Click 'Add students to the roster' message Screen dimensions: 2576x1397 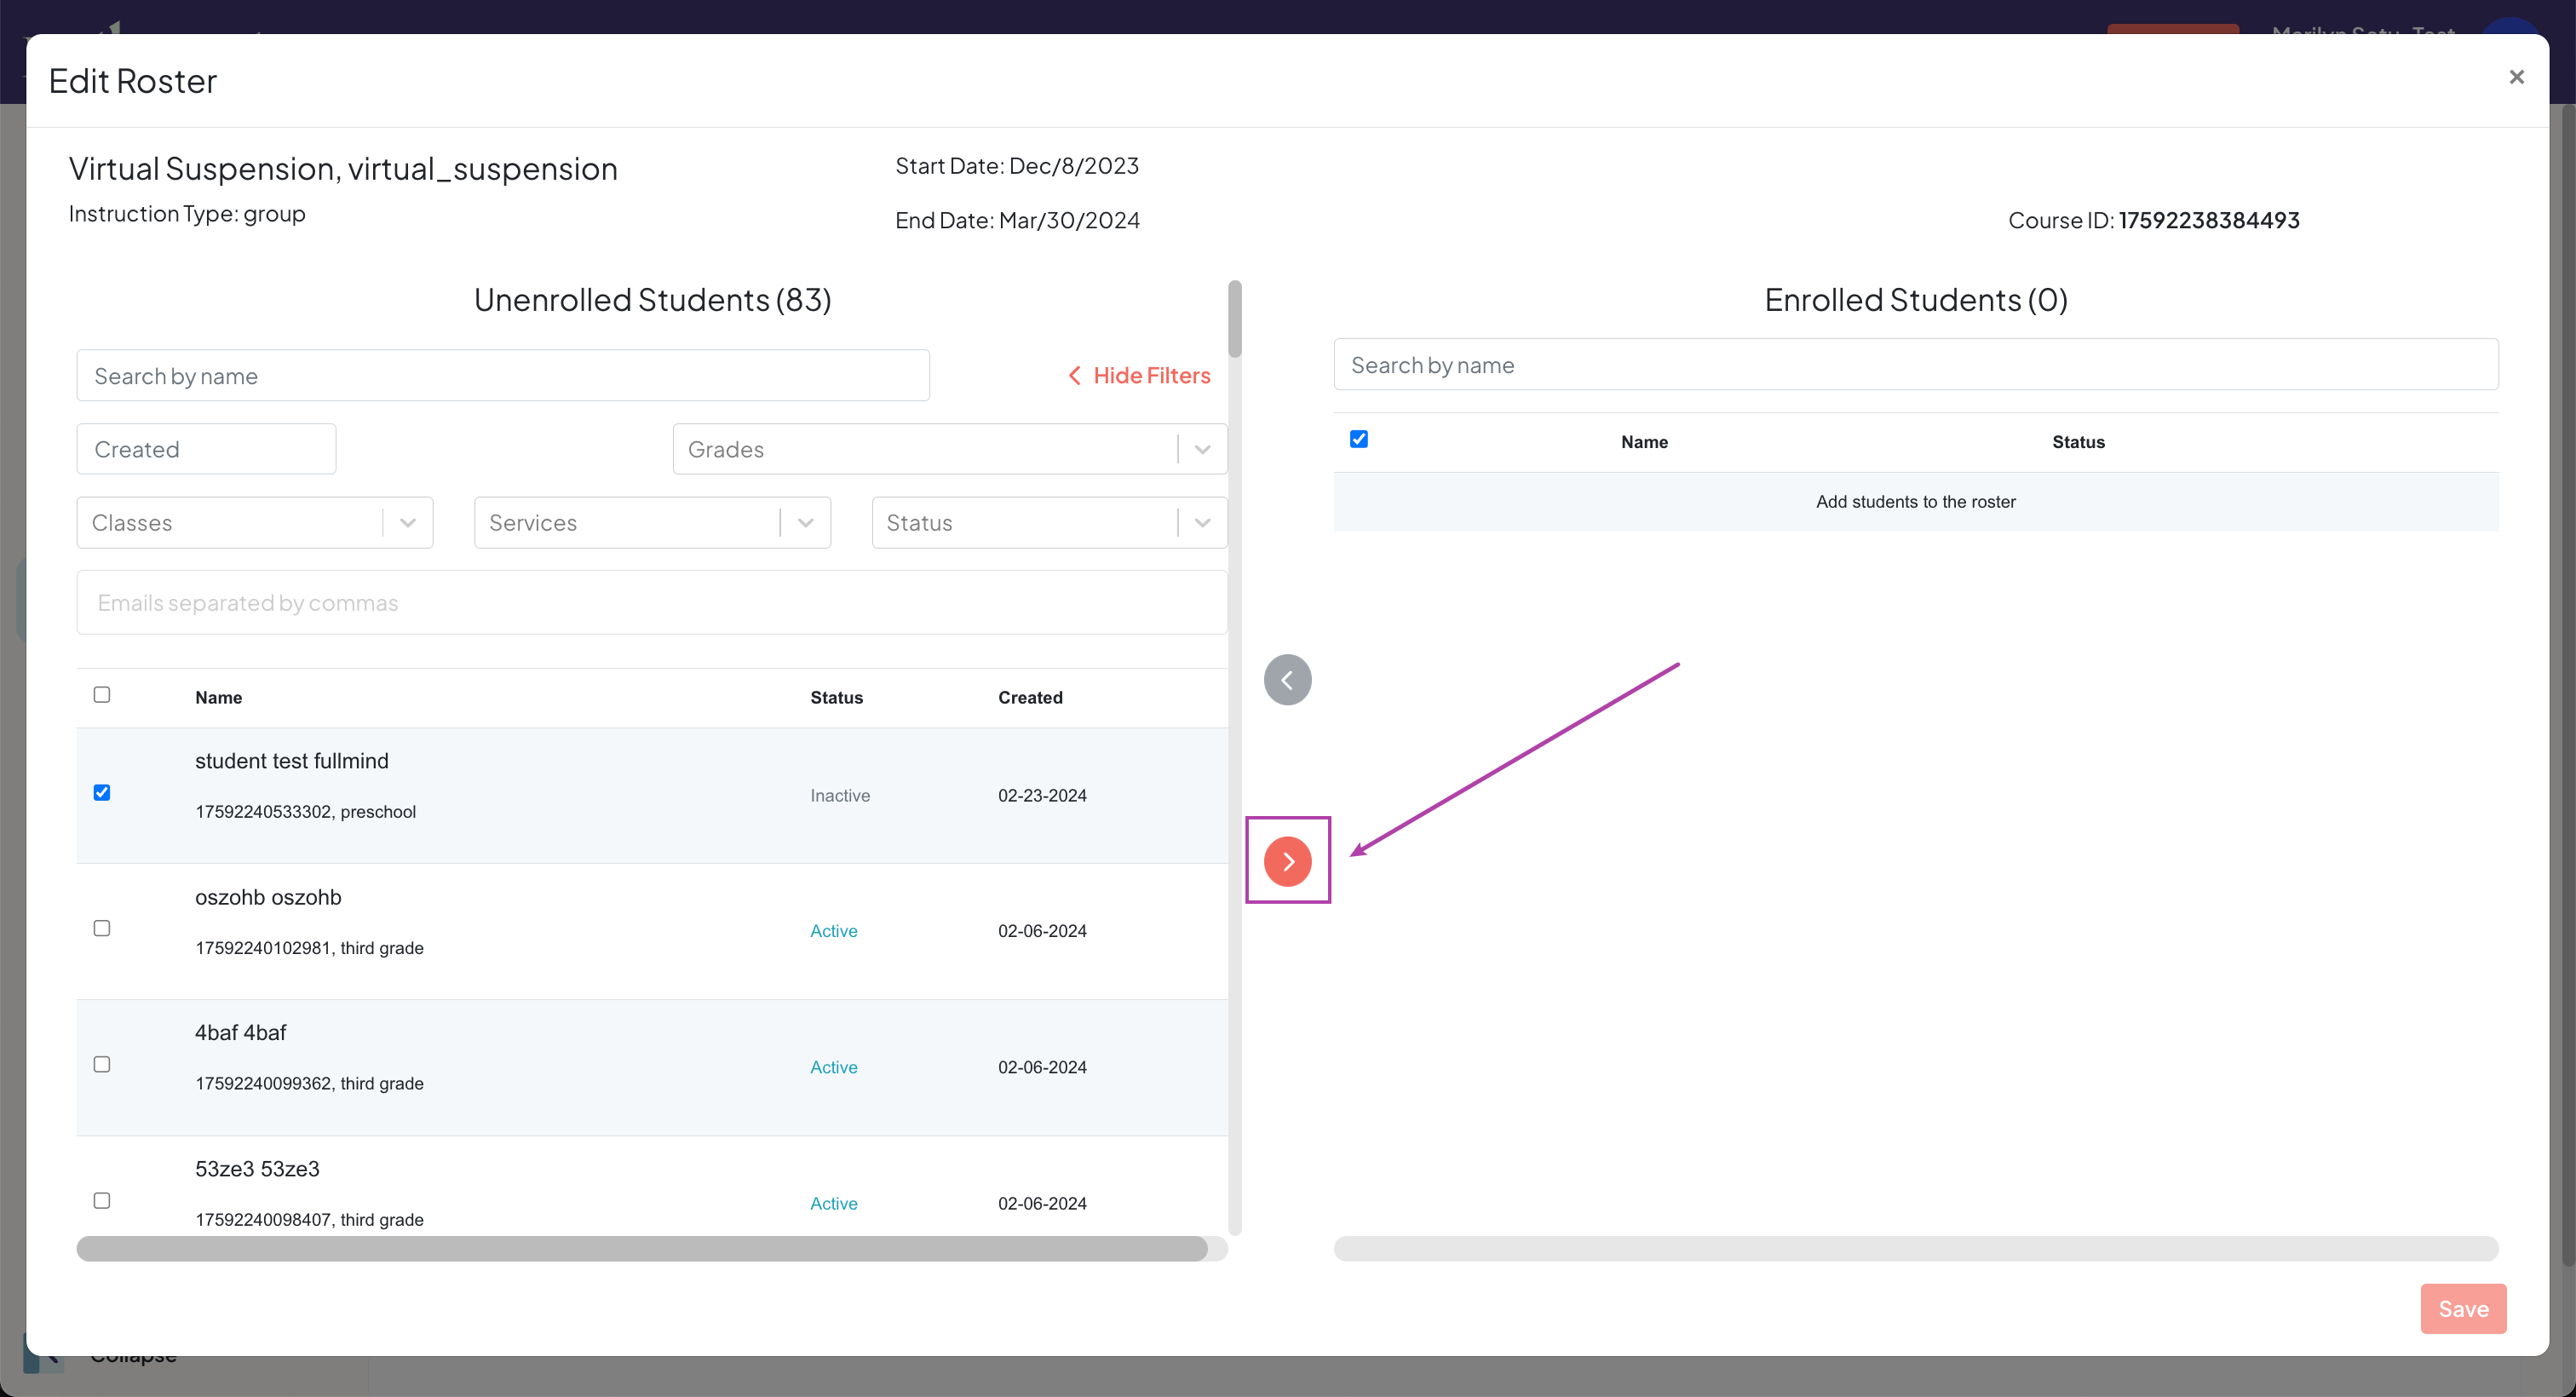(x=1915, y=501)
